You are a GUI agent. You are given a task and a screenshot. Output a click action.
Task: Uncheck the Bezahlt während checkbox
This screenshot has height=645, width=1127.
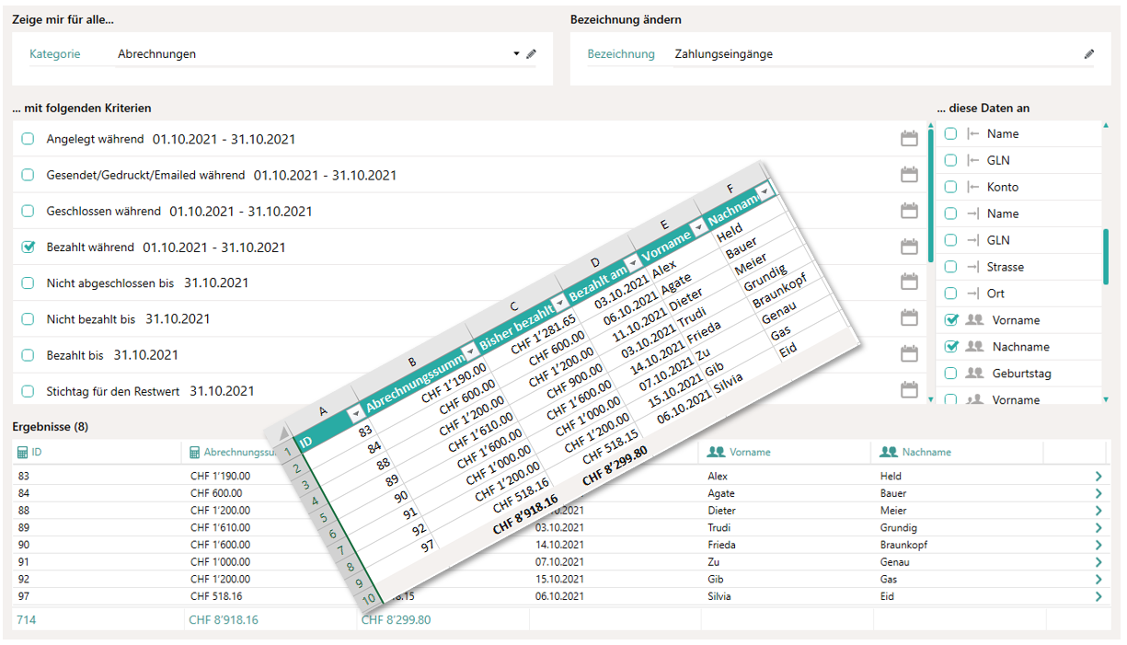[x=28, y=247]
